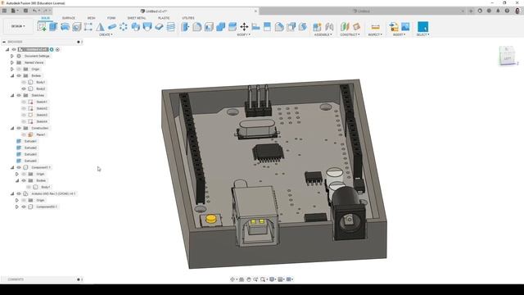The height and width of the screenshot is (295, 524).
Task: Toggle visibility eye for Arduino UNO component
Action: (19, 193)
